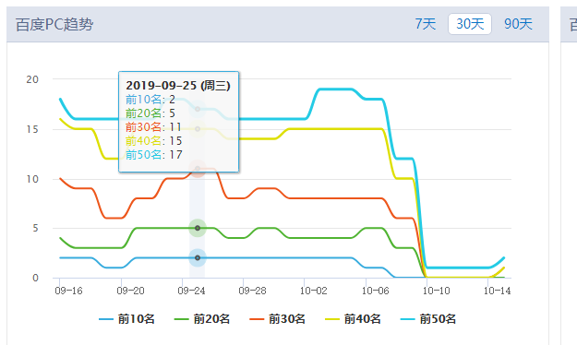
Task: Switch to the 90天 range tab
Action: (x=518, y=24)
